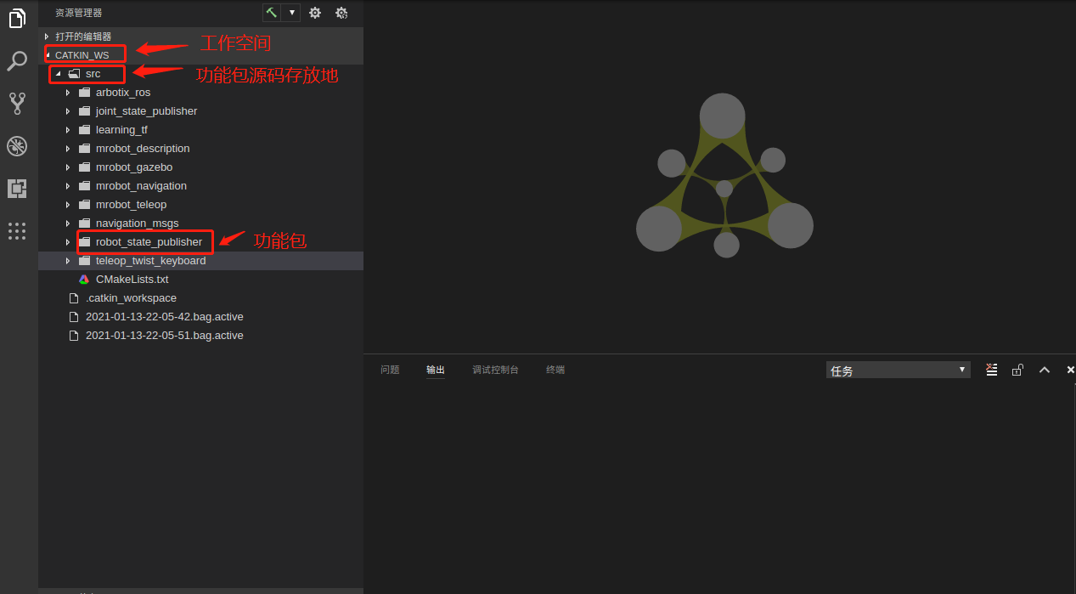Open the rightmost gear with sync badge icon
Image resolution: width=1076 pixels, height=594 pixels.
(x=341, y=12)
